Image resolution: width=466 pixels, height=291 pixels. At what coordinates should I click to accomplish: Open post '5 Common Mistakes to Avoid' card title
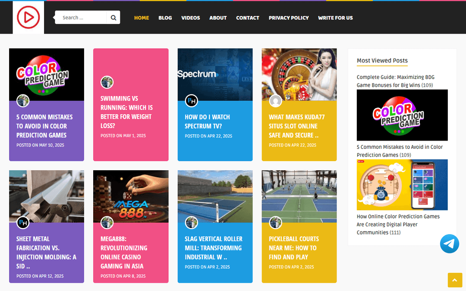tap(44, 126)
